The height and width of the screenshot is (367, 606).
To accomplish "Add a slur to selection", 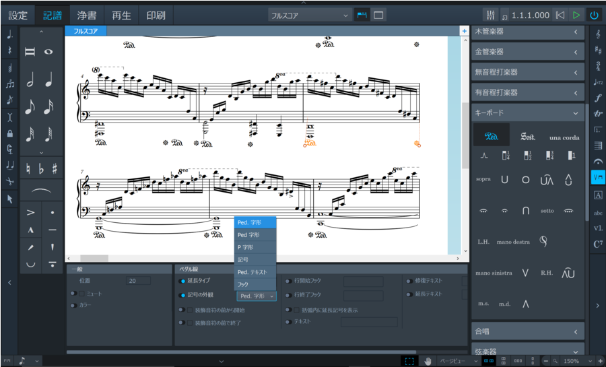I will coord(41,191).
